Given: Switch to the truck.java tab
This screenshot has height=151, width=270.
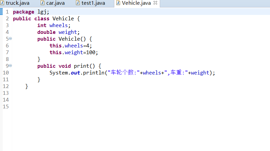Looking at the screenshot, I should [18, 3].
